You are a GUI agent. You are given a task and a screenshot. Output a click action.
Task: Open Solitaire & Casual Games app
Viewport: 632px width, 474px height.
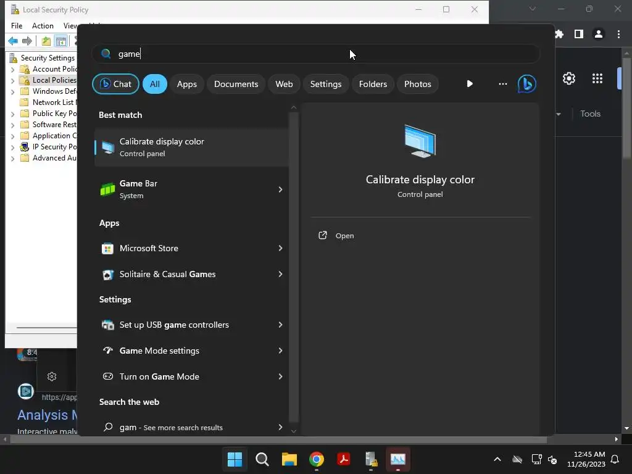pyautogui.click(x=191, y=274)
